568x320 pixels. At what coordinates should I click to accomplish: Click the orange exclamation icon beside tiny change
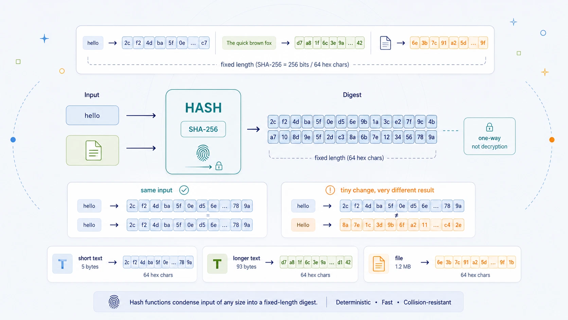[x=330, y=190]
